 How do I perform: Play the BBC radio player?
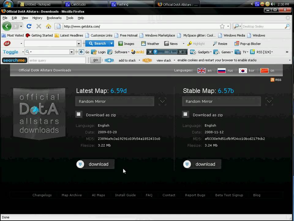pos(155,52)
